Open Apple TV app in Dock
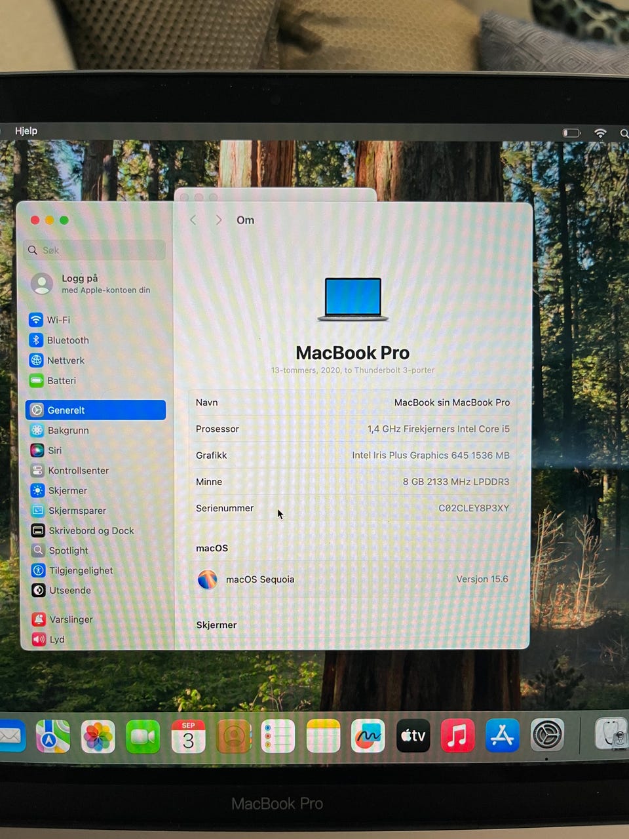 click(413, 736)
